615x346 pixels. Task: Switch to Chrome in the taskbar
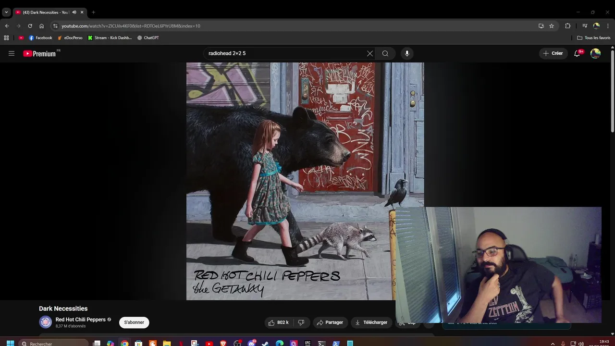coord(124,343)
